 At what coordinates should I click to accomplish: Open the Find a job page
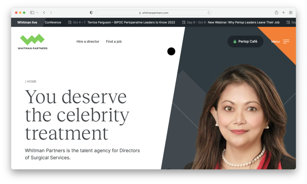(x=114, y=42)
